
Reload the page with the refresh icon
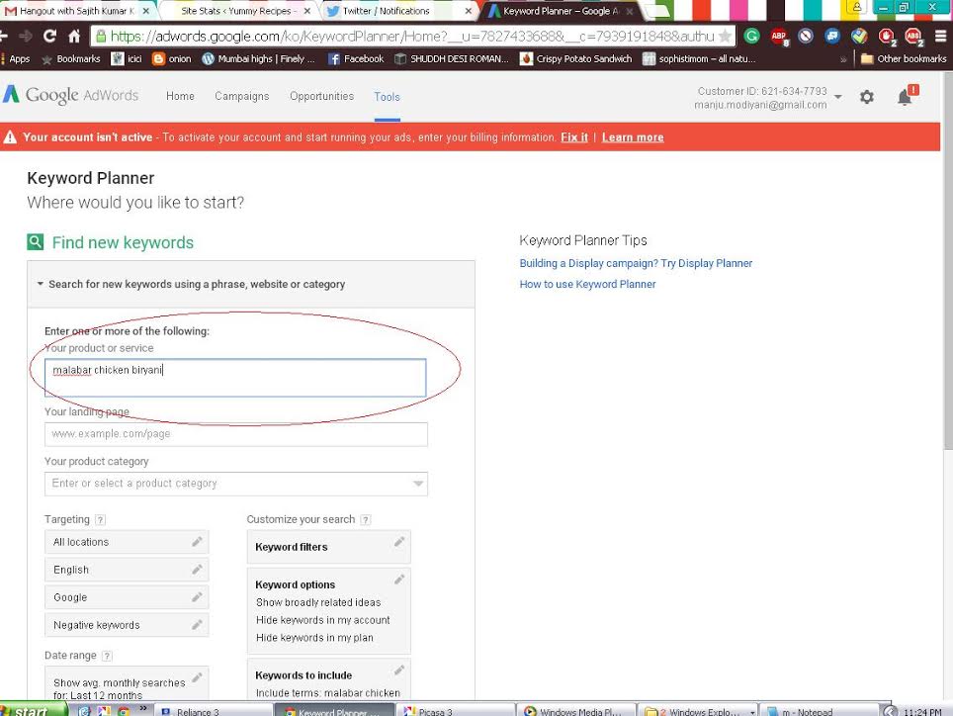coord(49,37)
